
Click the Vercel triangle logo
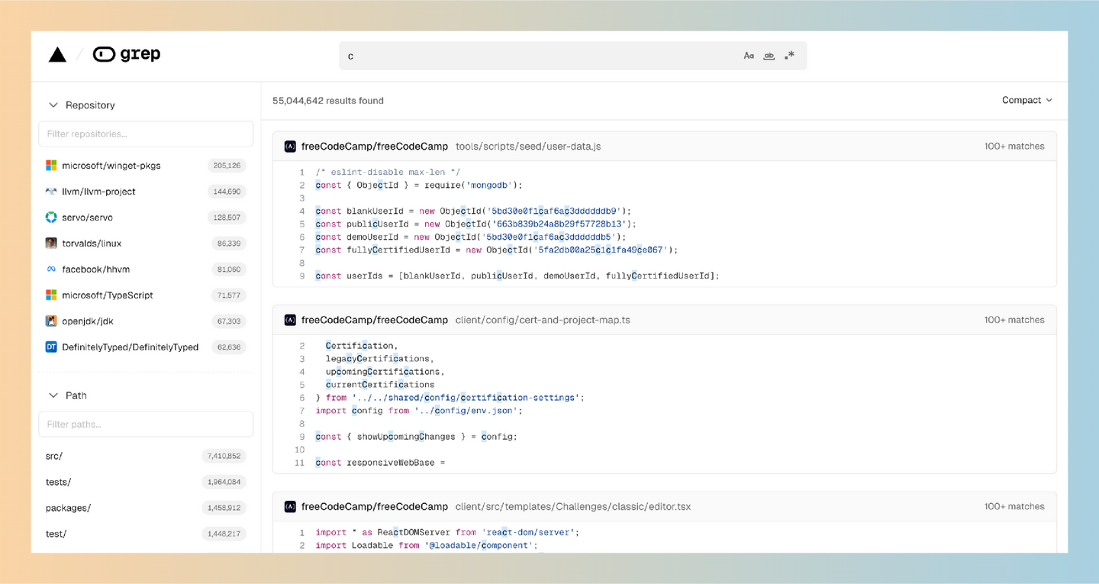tap(57, 54)
